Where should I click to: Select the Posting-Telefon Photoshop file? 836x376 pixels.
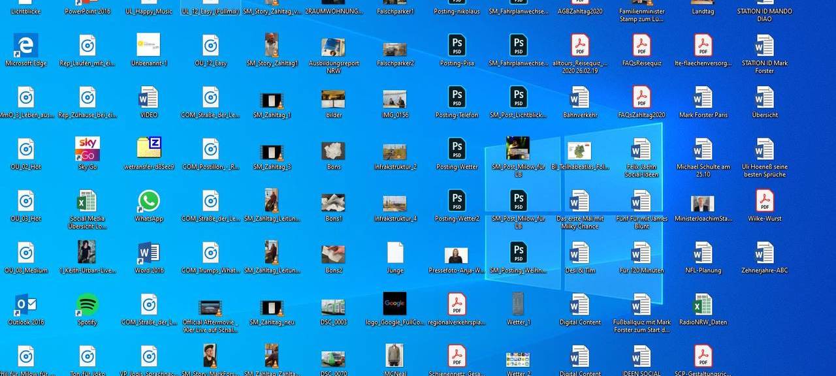pyautogui.click(x=457, y=99)
